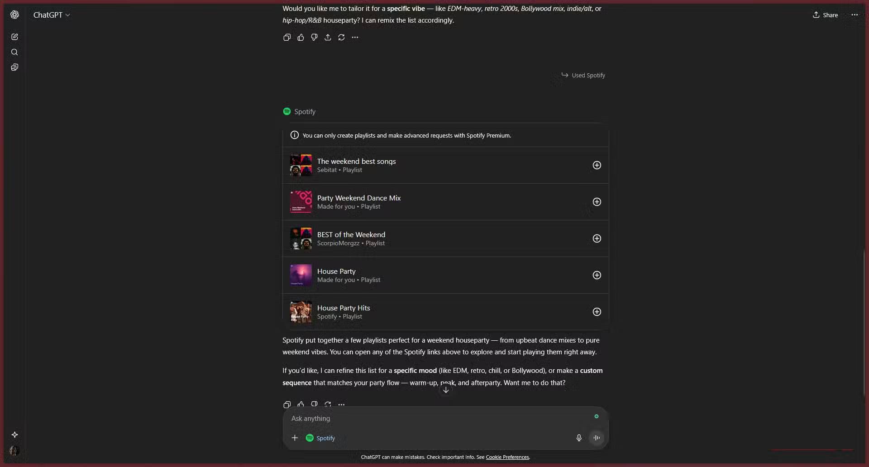Give a thumbs down to the response
The image size is (869, 467).
point(314,37)
